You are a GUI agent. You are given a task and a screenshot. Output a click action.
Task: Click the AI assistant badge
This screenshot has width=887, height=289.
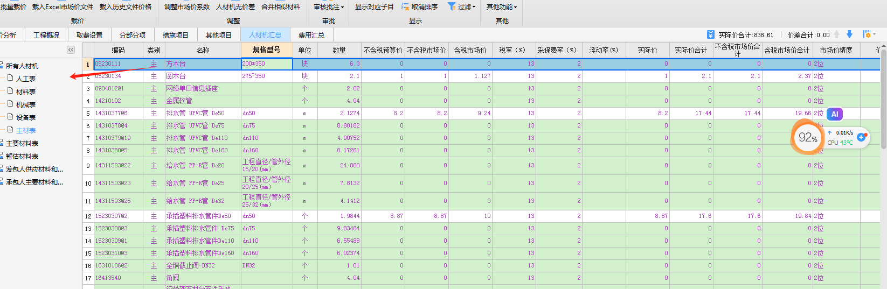tap(835, 114)
